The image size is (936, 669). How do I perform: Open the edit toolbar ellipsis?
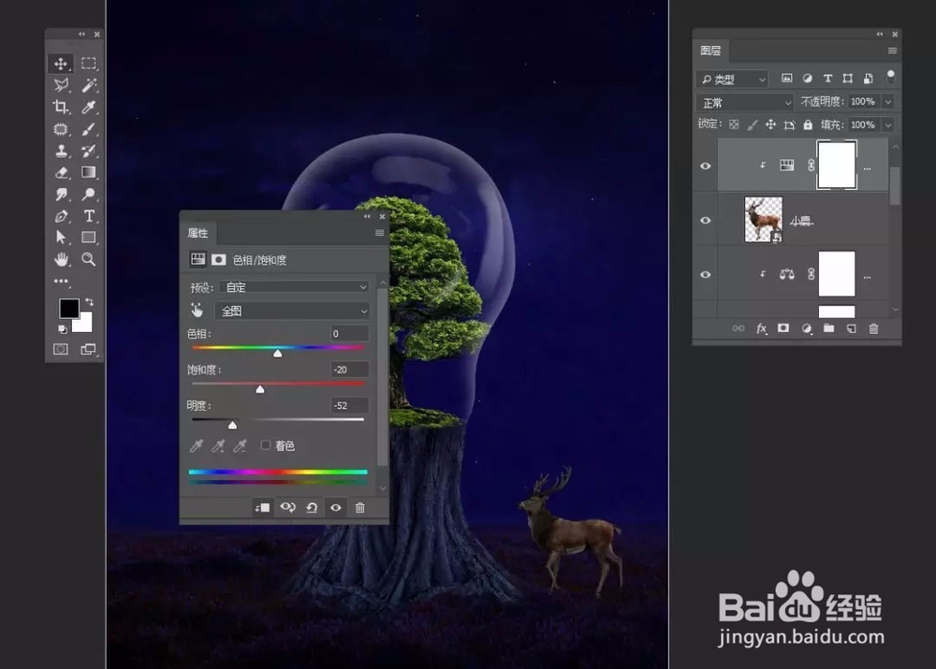pyautogui.click(x=61, y=281)
